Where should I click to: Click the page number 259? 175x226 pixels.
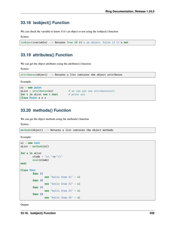coord(152,213)
